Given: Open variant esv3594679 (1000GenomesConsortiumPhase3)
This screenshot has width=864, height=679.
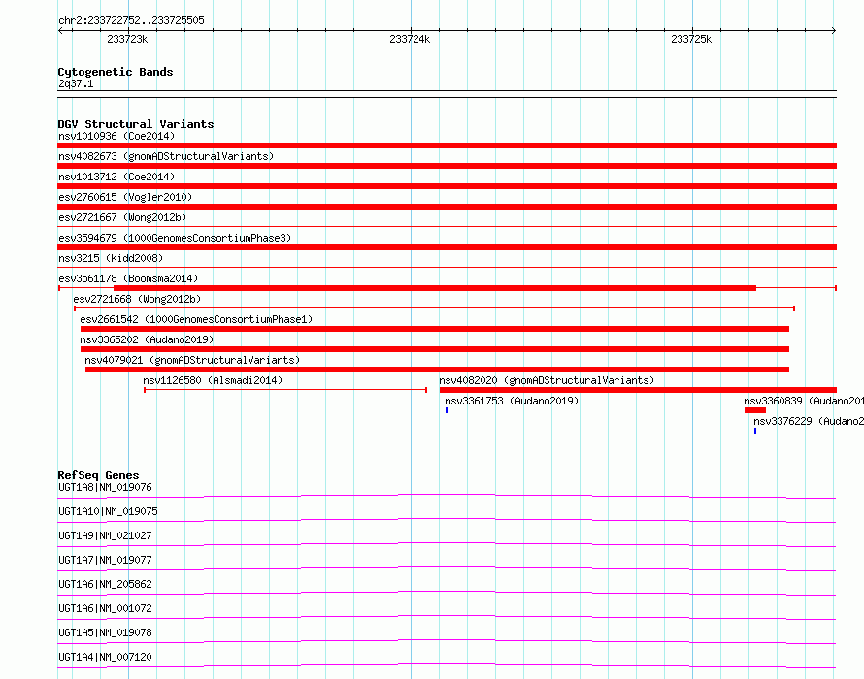Looking at the screenshot, I should [175, 238].
